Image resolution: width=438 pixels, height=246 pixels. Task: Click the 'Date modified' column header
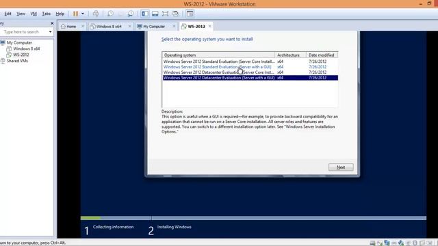click(x=322, y=55)
